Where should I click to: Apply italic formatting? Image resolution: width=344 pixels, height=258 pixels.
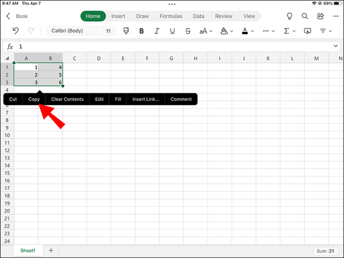157,31
